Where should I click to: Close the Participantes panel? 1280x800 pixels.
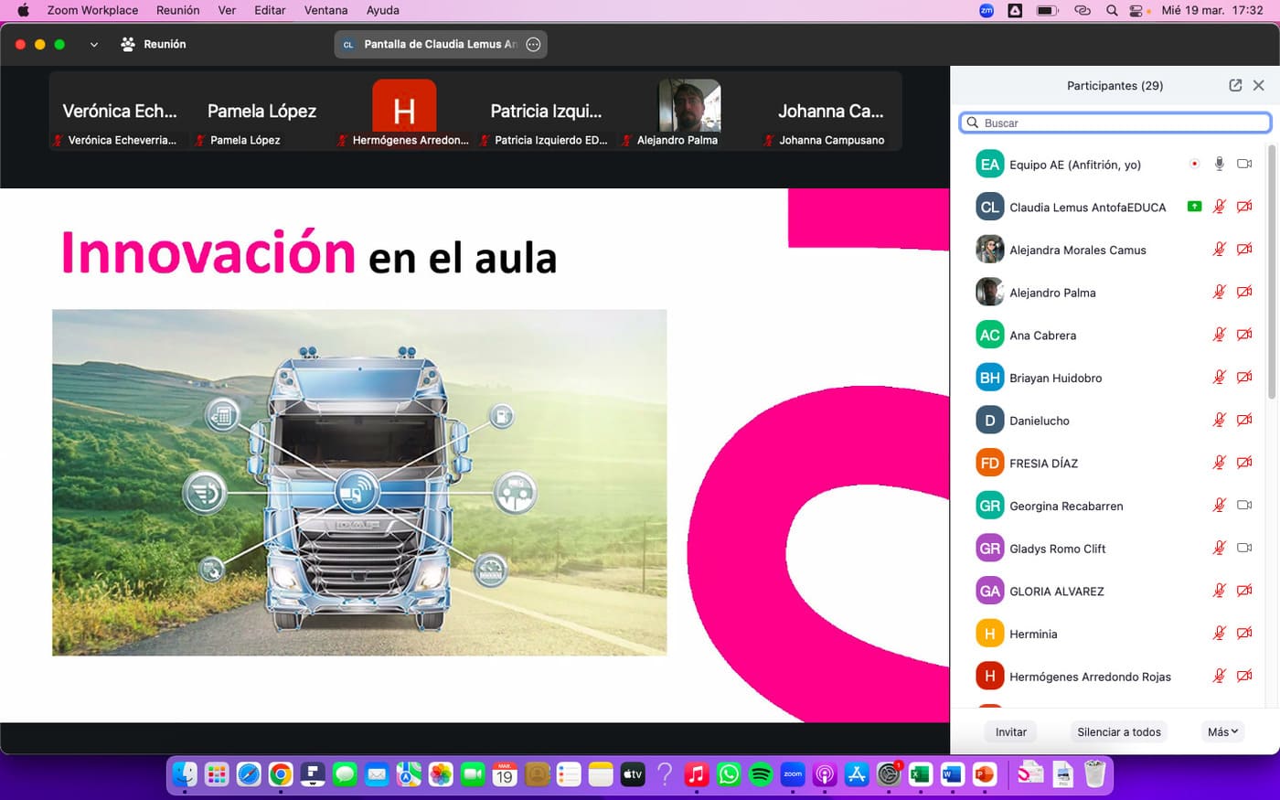(1259, 85)
